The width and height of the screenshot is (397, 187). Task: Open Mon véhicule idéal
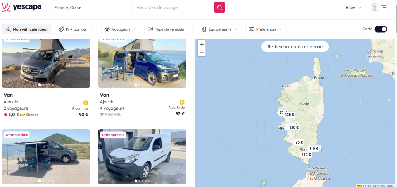pyautogui.click(x=27, y=29)
